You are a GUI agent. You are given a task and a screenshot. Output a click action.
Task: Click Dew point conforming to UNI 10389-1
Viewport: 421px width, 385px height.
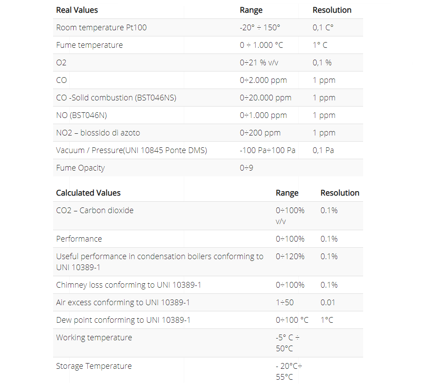pyautogui.click(x=123, y=320)
